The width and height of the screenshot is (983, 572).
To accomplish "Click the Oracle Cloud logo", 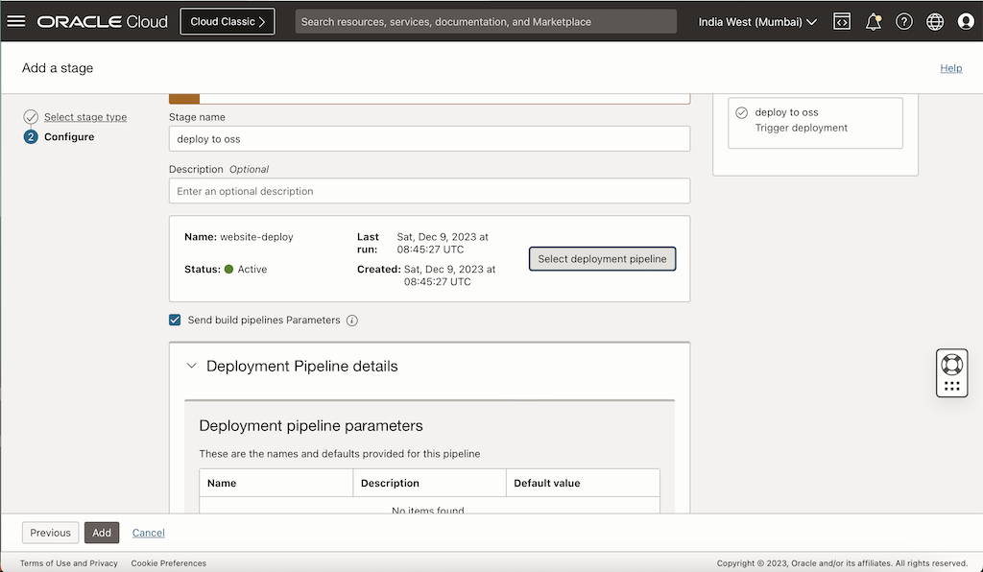I will (x=102, y=22).
